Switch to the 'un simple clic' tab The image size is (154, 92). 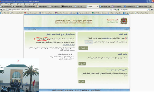click(x=130, y=6)
